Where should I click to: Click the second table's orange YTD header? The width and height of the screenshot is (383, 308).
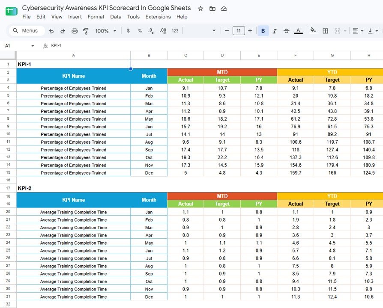point(330,196)
